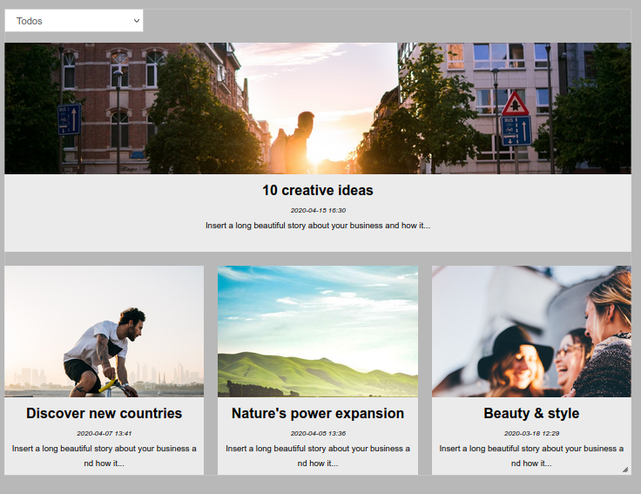Open the Beauty & style women photo
641x494 pixels.
coord(531,331)
